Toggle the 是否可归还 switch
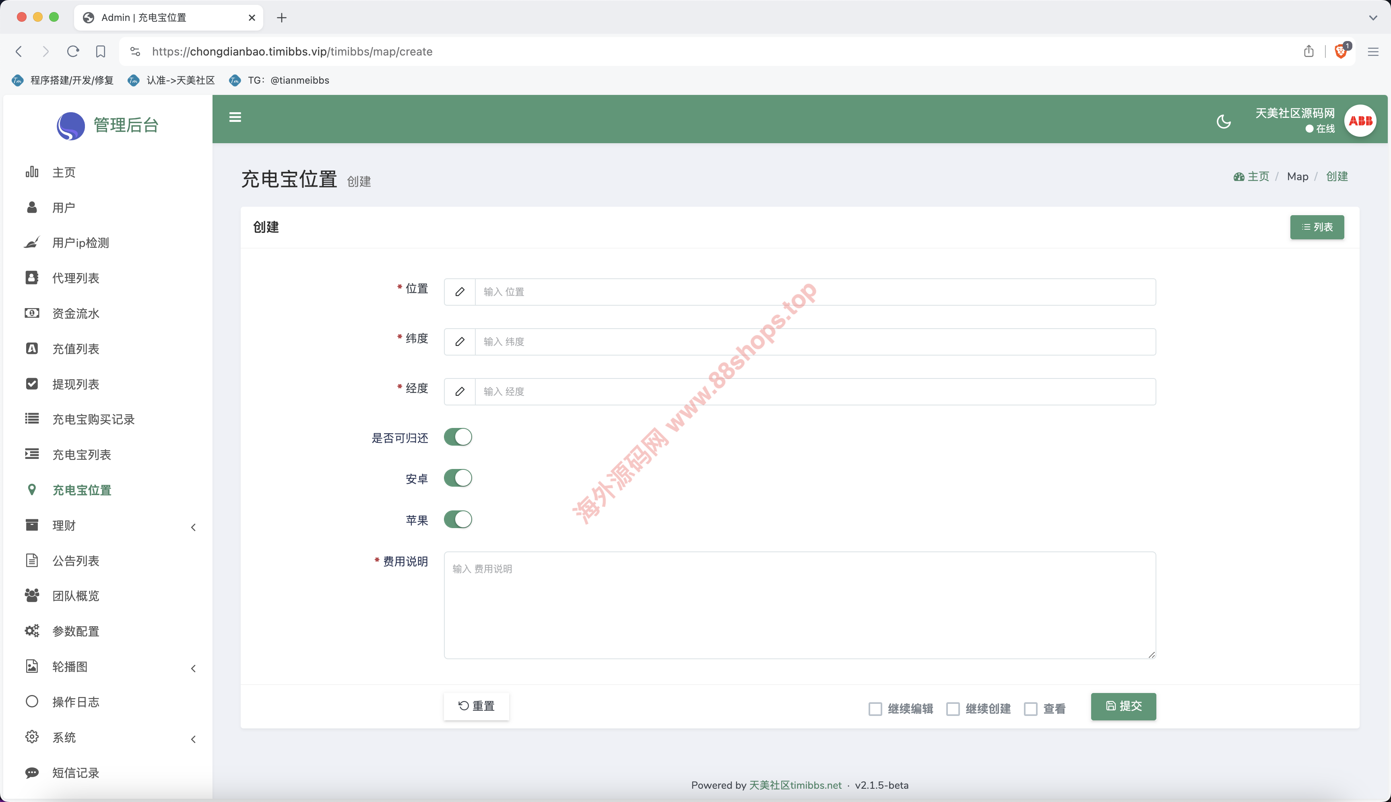The image size is (1391, 802). 458,437
